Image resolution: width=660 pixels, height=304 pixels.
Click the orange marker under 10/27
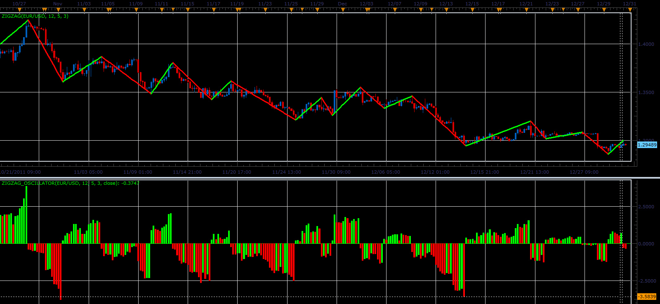[x=20, y=10]
